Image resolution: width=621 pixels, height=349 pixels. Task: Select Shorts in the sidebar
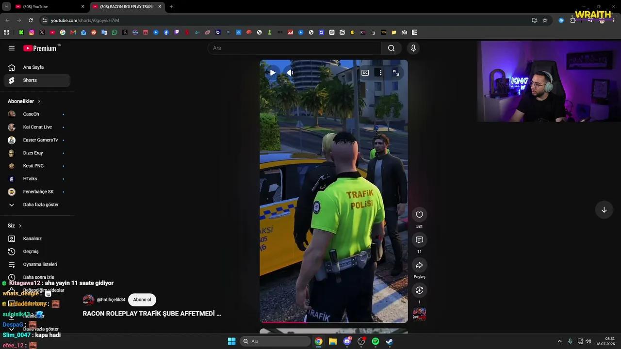point(37,80)
